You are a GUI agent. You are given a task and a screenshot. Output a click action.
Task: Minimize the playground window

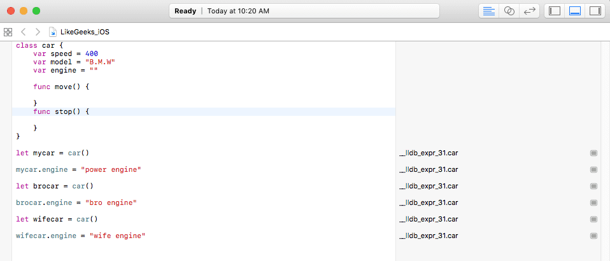point(24,11)
